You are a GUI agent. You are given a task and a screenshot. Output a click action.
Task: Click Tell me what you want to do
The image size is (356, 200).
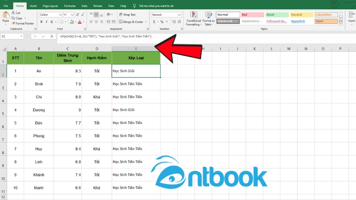(x=156, y=6)
